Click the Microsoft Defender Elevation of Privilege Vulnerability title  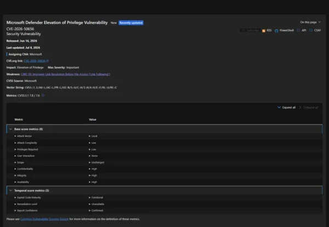[x=57, y=22]
